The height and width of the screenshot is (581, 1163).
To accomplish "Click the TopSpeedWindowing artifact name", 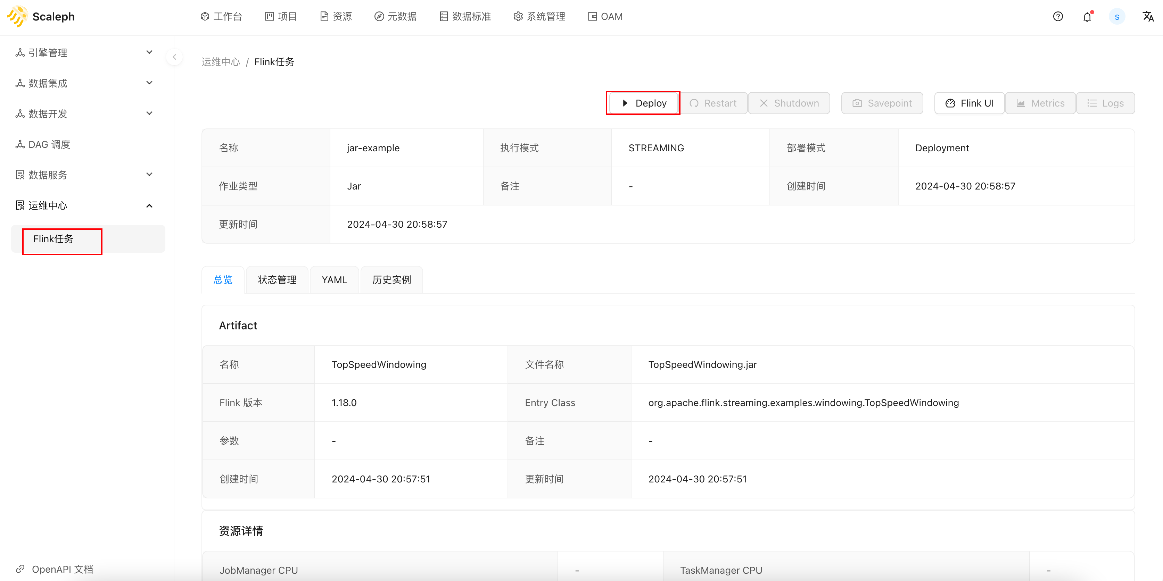I will pos(379,364).
